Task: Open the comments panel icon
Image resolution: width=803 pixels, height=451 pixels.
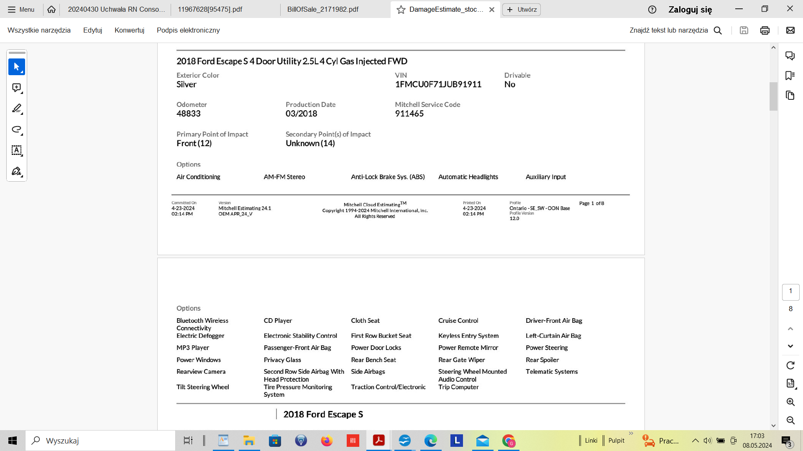Action: pos(790,56)
